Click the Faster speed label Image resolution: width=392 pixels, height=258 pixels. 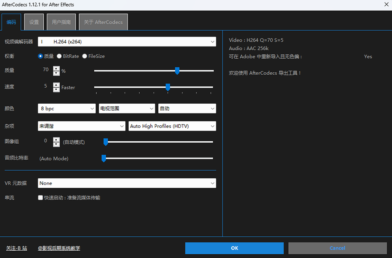point(68,87)
